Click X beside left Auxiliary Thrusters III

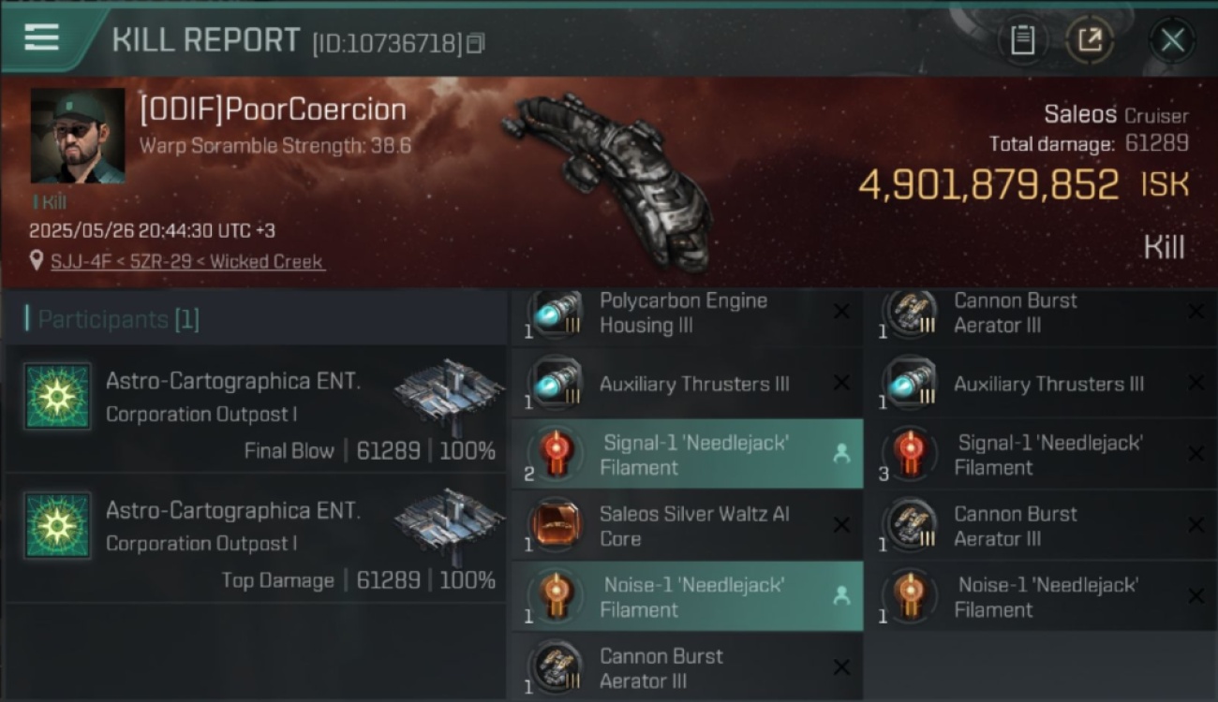(x=841, y=383)
